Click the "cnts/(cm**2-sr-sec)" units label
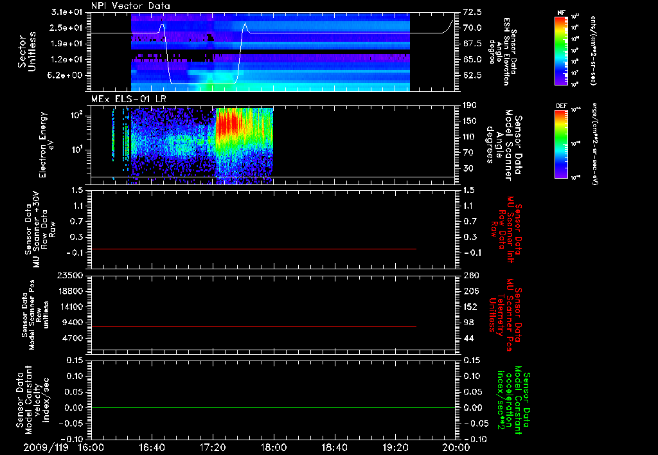Screen dimensions: 658x455 tap(593, 50)
